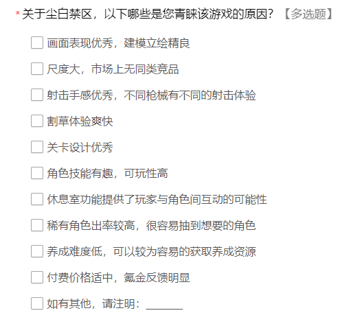Tick the 养成难度低 checkbox

coord(37,251)
